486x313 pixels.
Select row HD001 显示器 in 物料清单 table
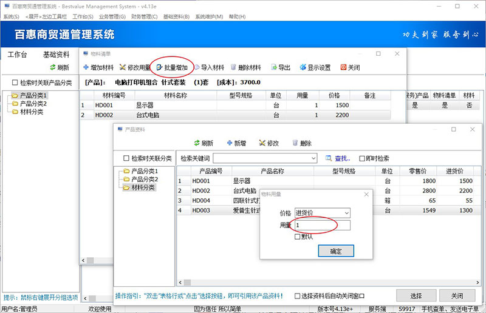pyautogui.click(x=235, y=106)
